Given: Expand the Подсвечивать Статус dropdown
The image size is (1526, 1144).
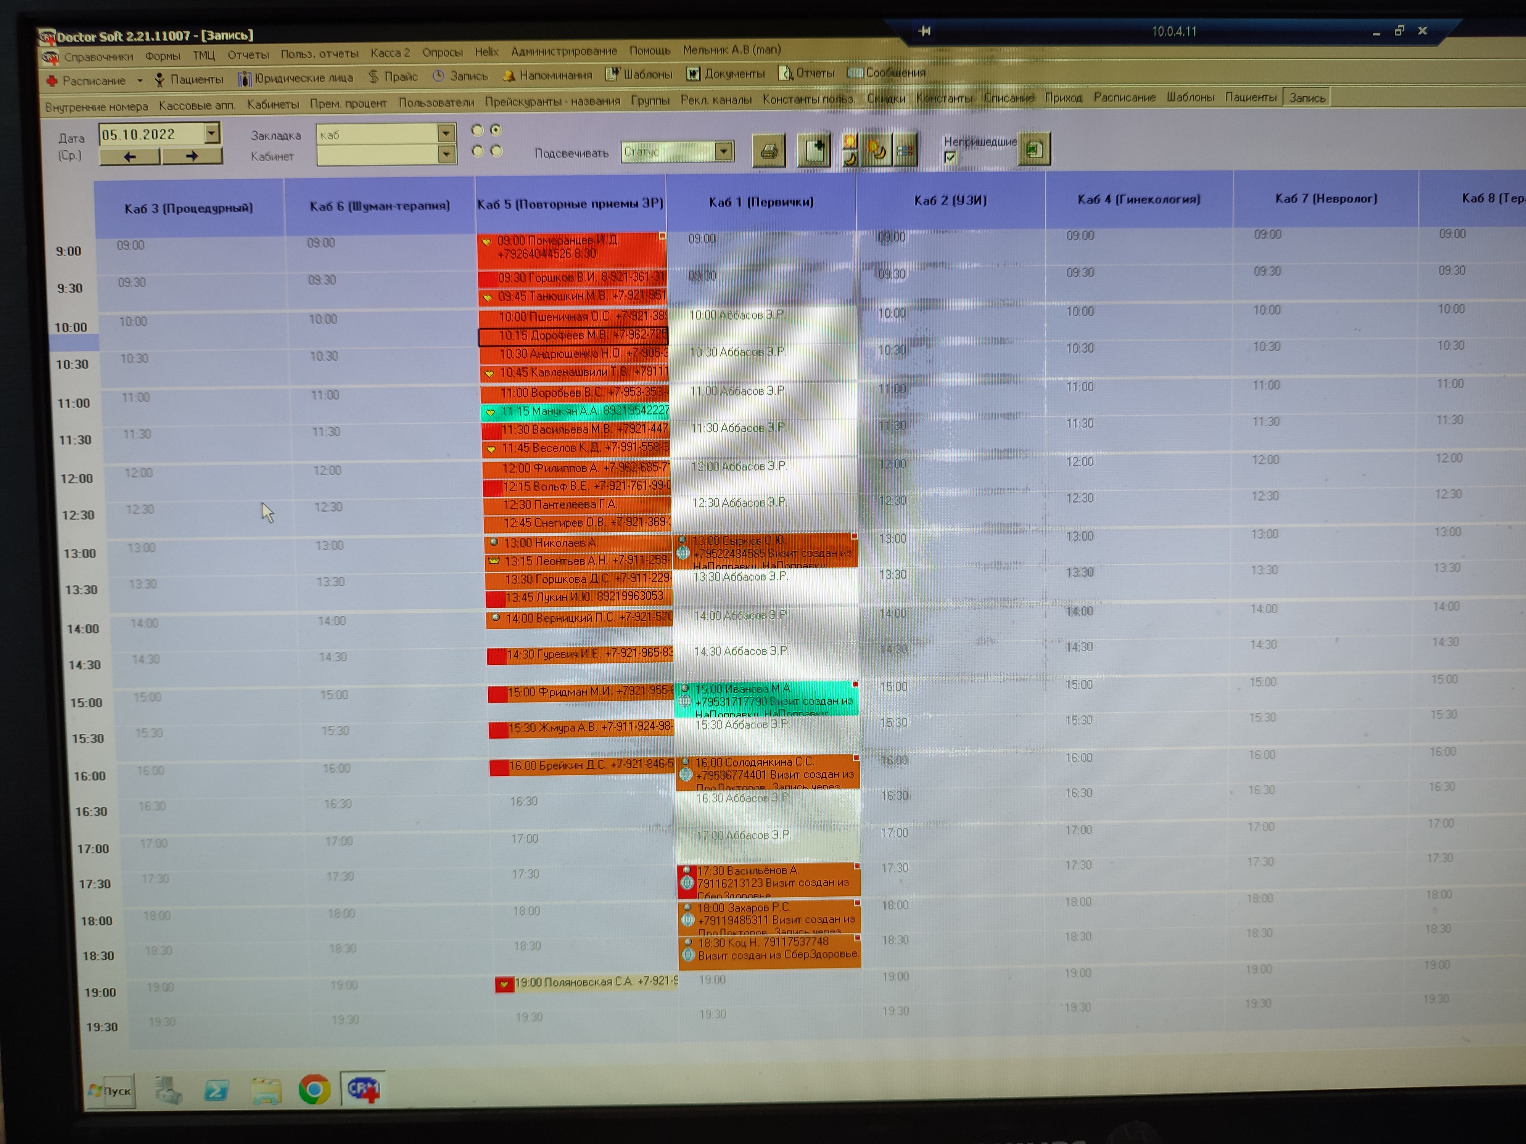Looking at the screenshot, I should [723, 151].
